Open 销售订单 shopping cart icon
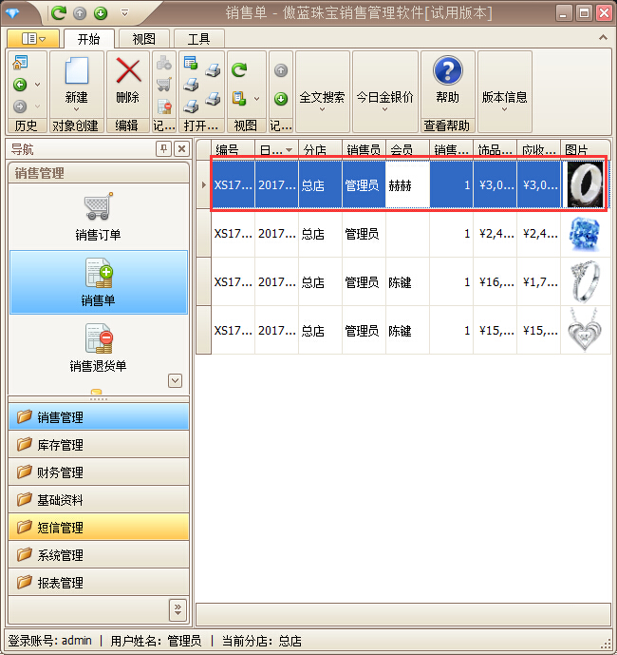This screenshot has height=655, width=617. point(98,208)
